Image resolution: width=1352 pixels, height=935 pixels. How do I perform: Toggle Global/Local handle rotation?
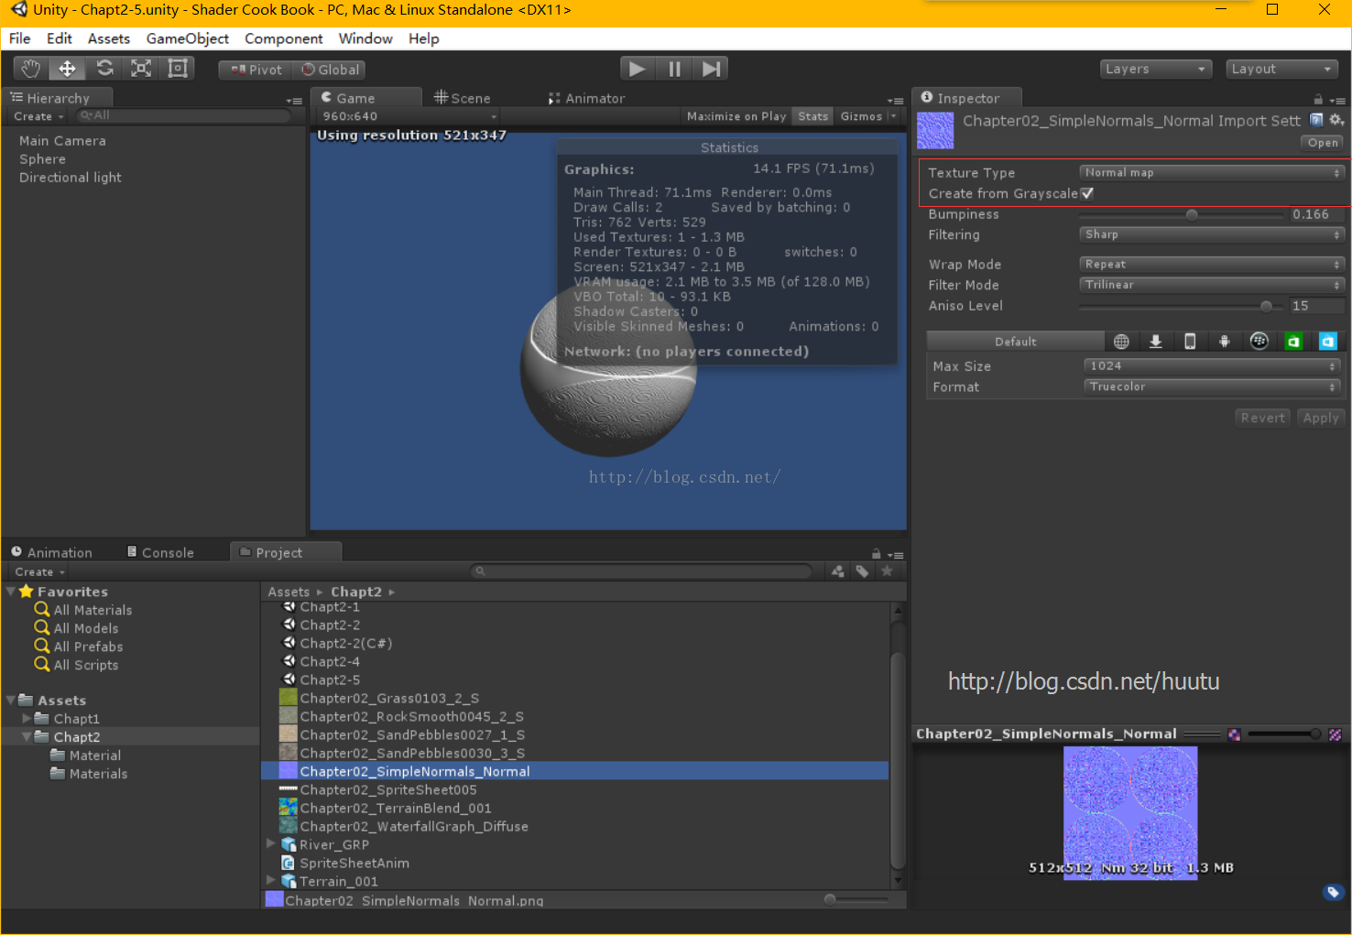click(329, 70)
